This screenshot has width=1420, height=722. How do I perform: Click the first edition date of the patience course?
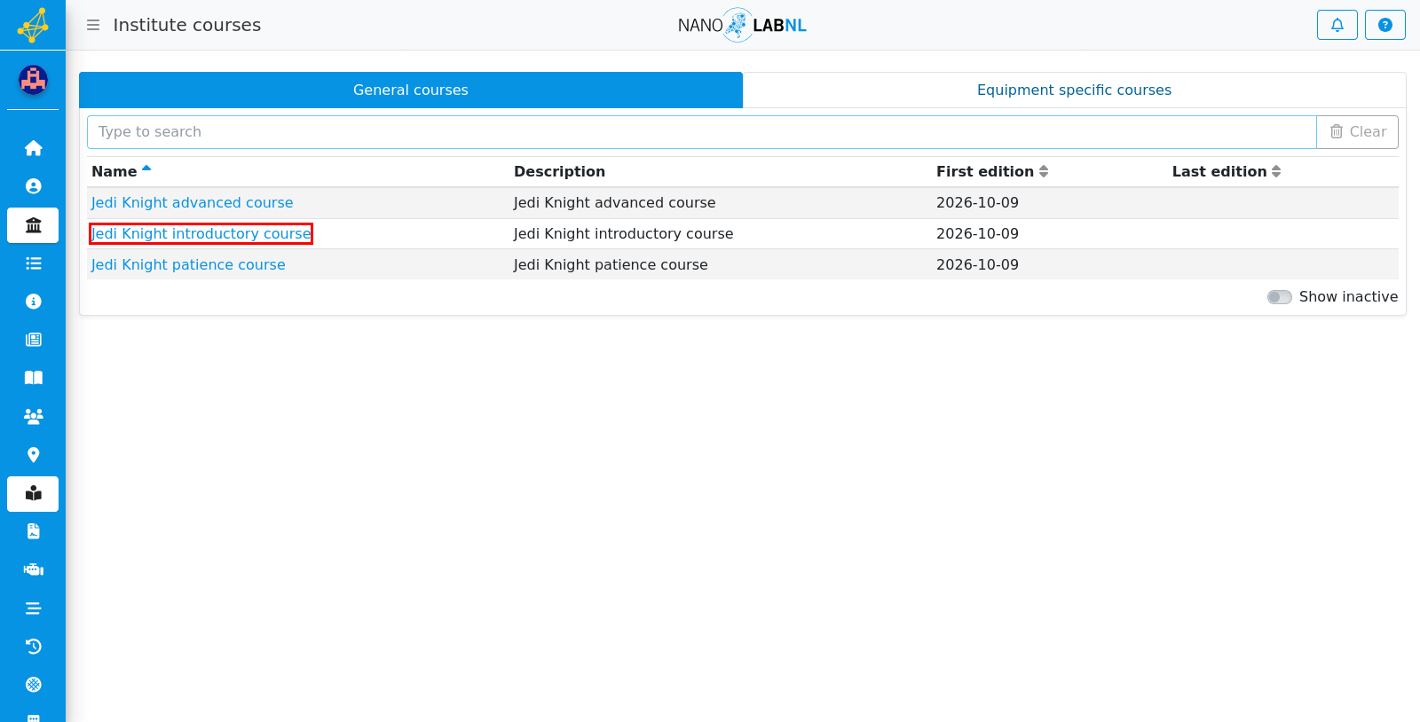pyautogui.click(x=977, y=264)
